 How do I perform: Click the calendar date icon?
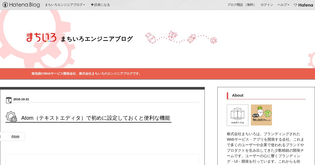[x=9, y=100]
